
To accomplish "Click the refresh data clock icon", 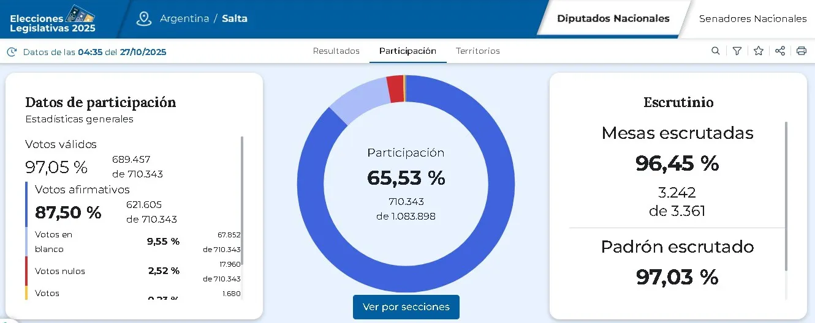I will click(12, 52).
